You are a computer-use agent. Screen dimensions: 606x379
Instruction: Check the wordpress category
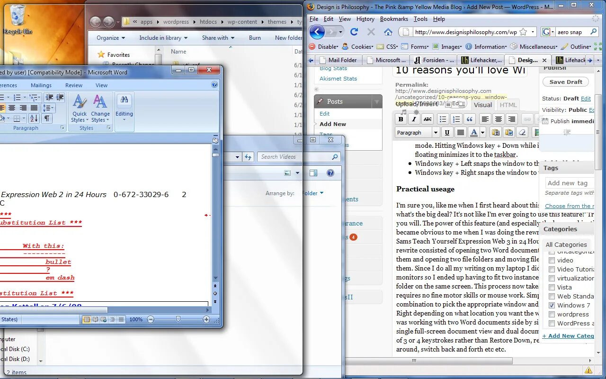552,314
